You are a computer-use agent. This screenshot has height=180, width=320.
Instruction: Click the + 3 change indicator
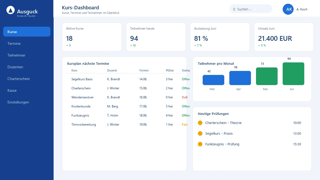(69, 45)
